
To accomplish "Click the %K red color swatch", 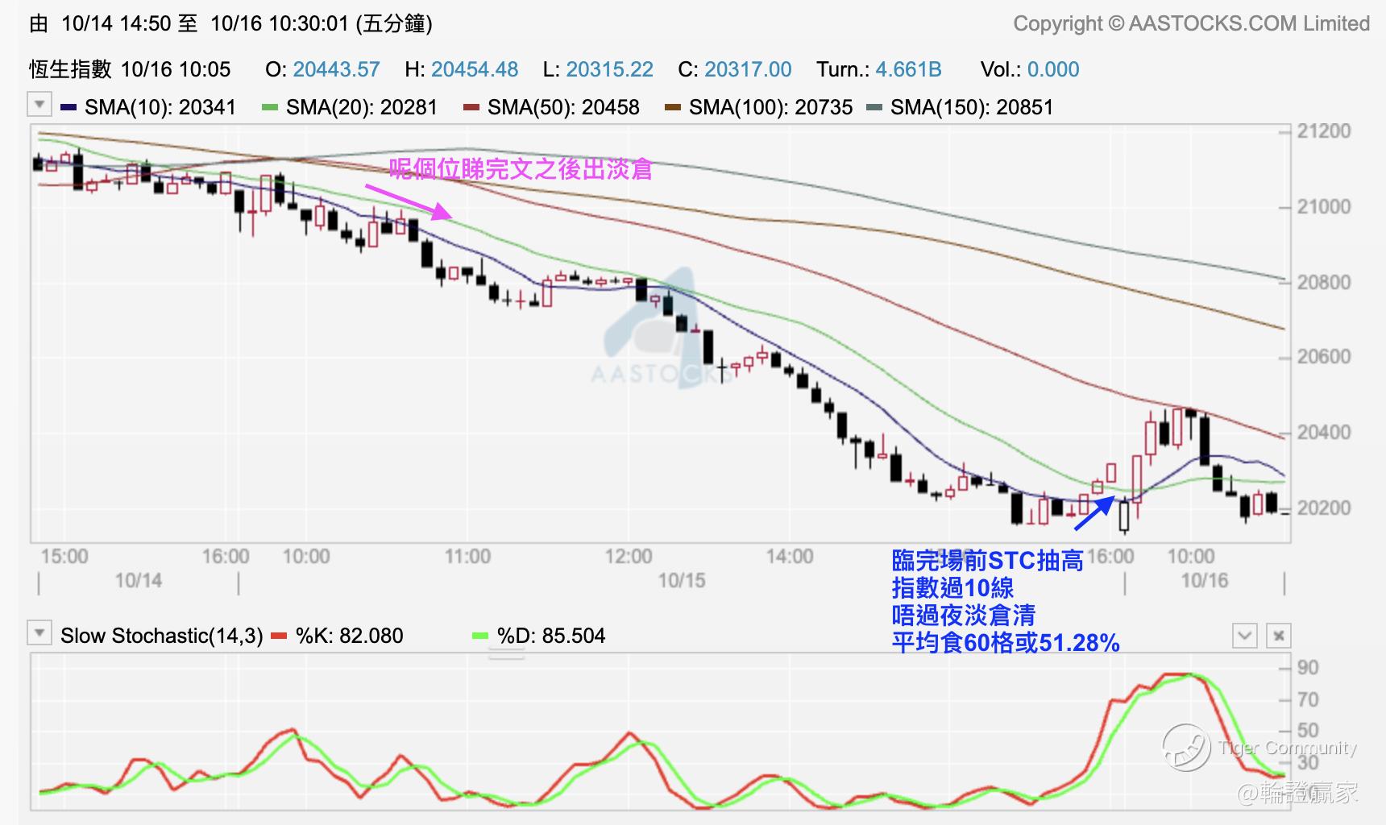I will (279, 636).
